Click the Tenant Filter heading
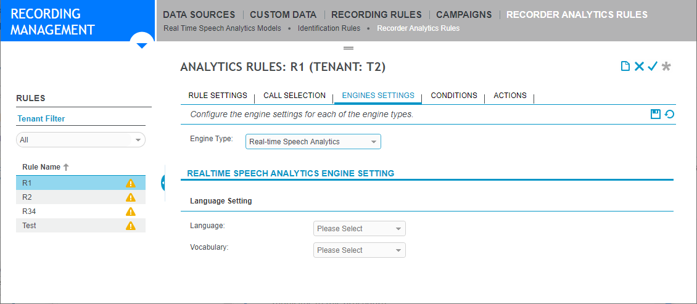This screenshot has width=697, height=304. pos(41,118)
